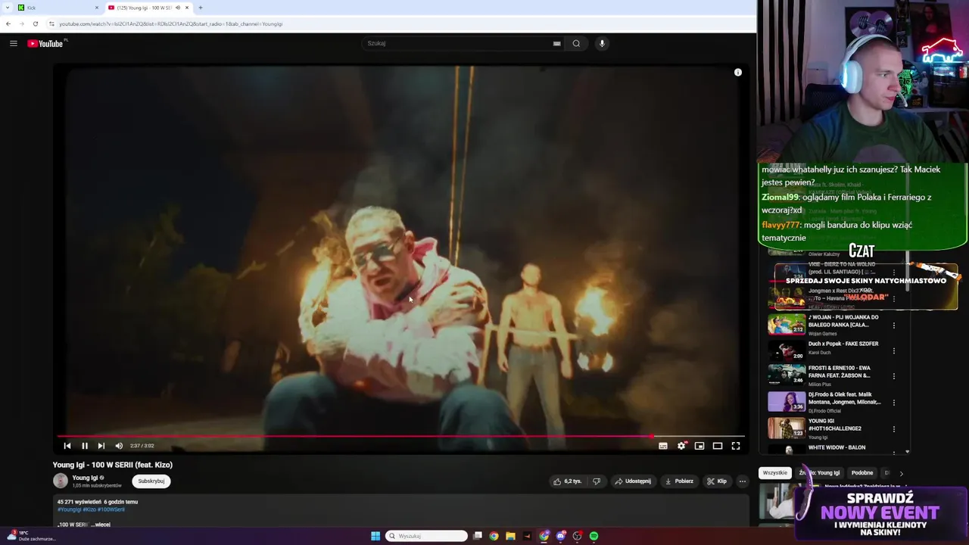Click the video info card icon
Image resolution: width=969 pixels, height=545 pixels.
pyautogui.click(x=738, y=73)
